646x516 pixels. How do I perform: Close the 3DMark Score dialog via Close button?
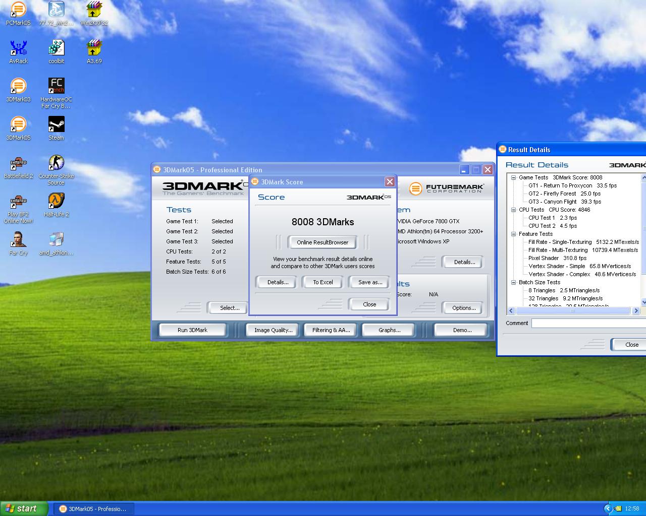369,304
